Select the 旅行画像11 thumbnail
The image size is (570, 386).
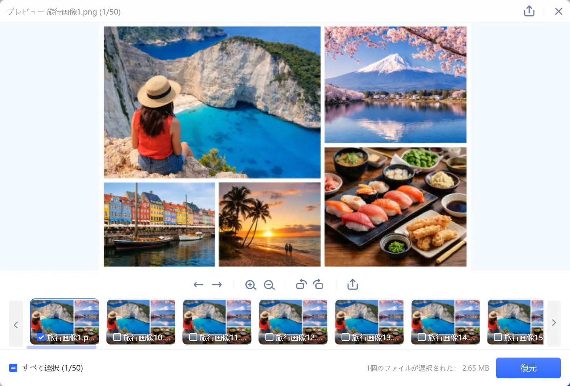(x=217, y=322)
